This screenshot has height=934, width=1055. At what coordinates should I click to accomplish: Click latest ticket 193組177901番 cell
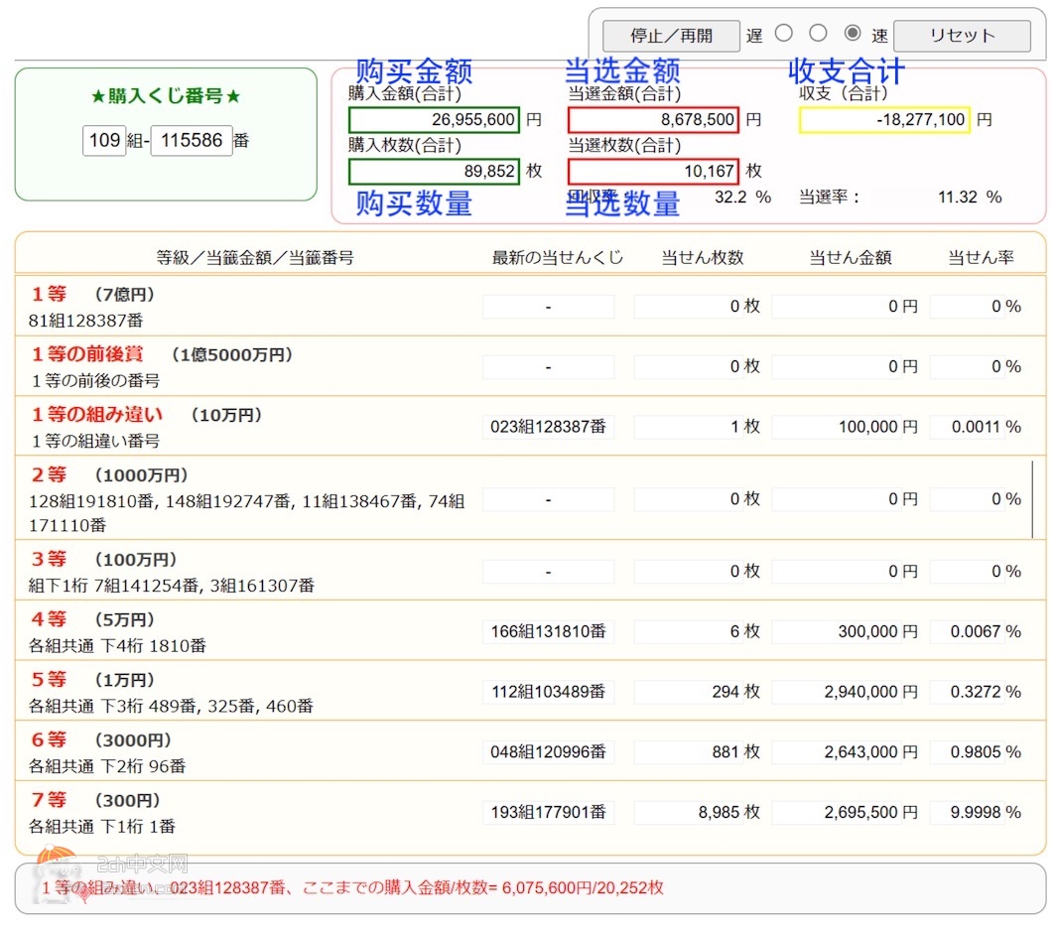pos(549,812)
